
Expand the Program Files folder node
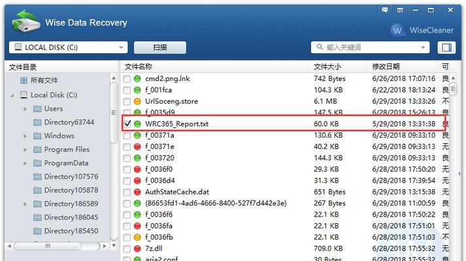tap(25, 150)
